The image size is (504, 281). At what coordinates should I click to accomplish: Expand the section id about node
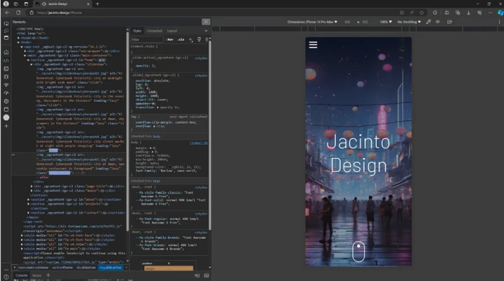click(28, 199)
